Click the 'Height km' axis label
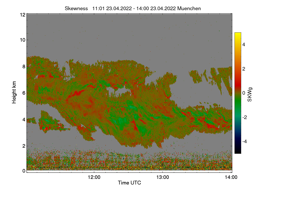The width and height of the screenshot is (305, 203). (14, 92)
